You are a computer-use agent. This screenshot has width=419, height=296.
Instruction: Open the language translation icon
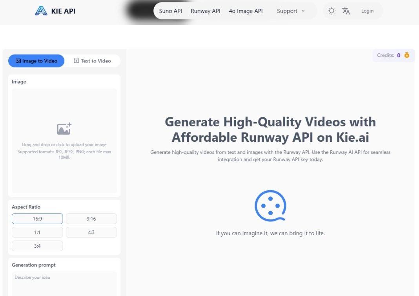tap(346, 11)
